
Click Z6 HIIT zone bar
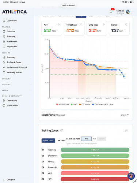tap(95, 179)
